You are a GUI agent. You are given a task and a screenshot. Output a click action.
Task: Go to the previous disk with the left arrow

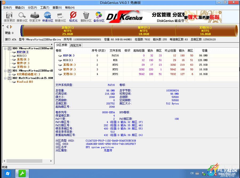pyautogui.click(x=7, y=27)
